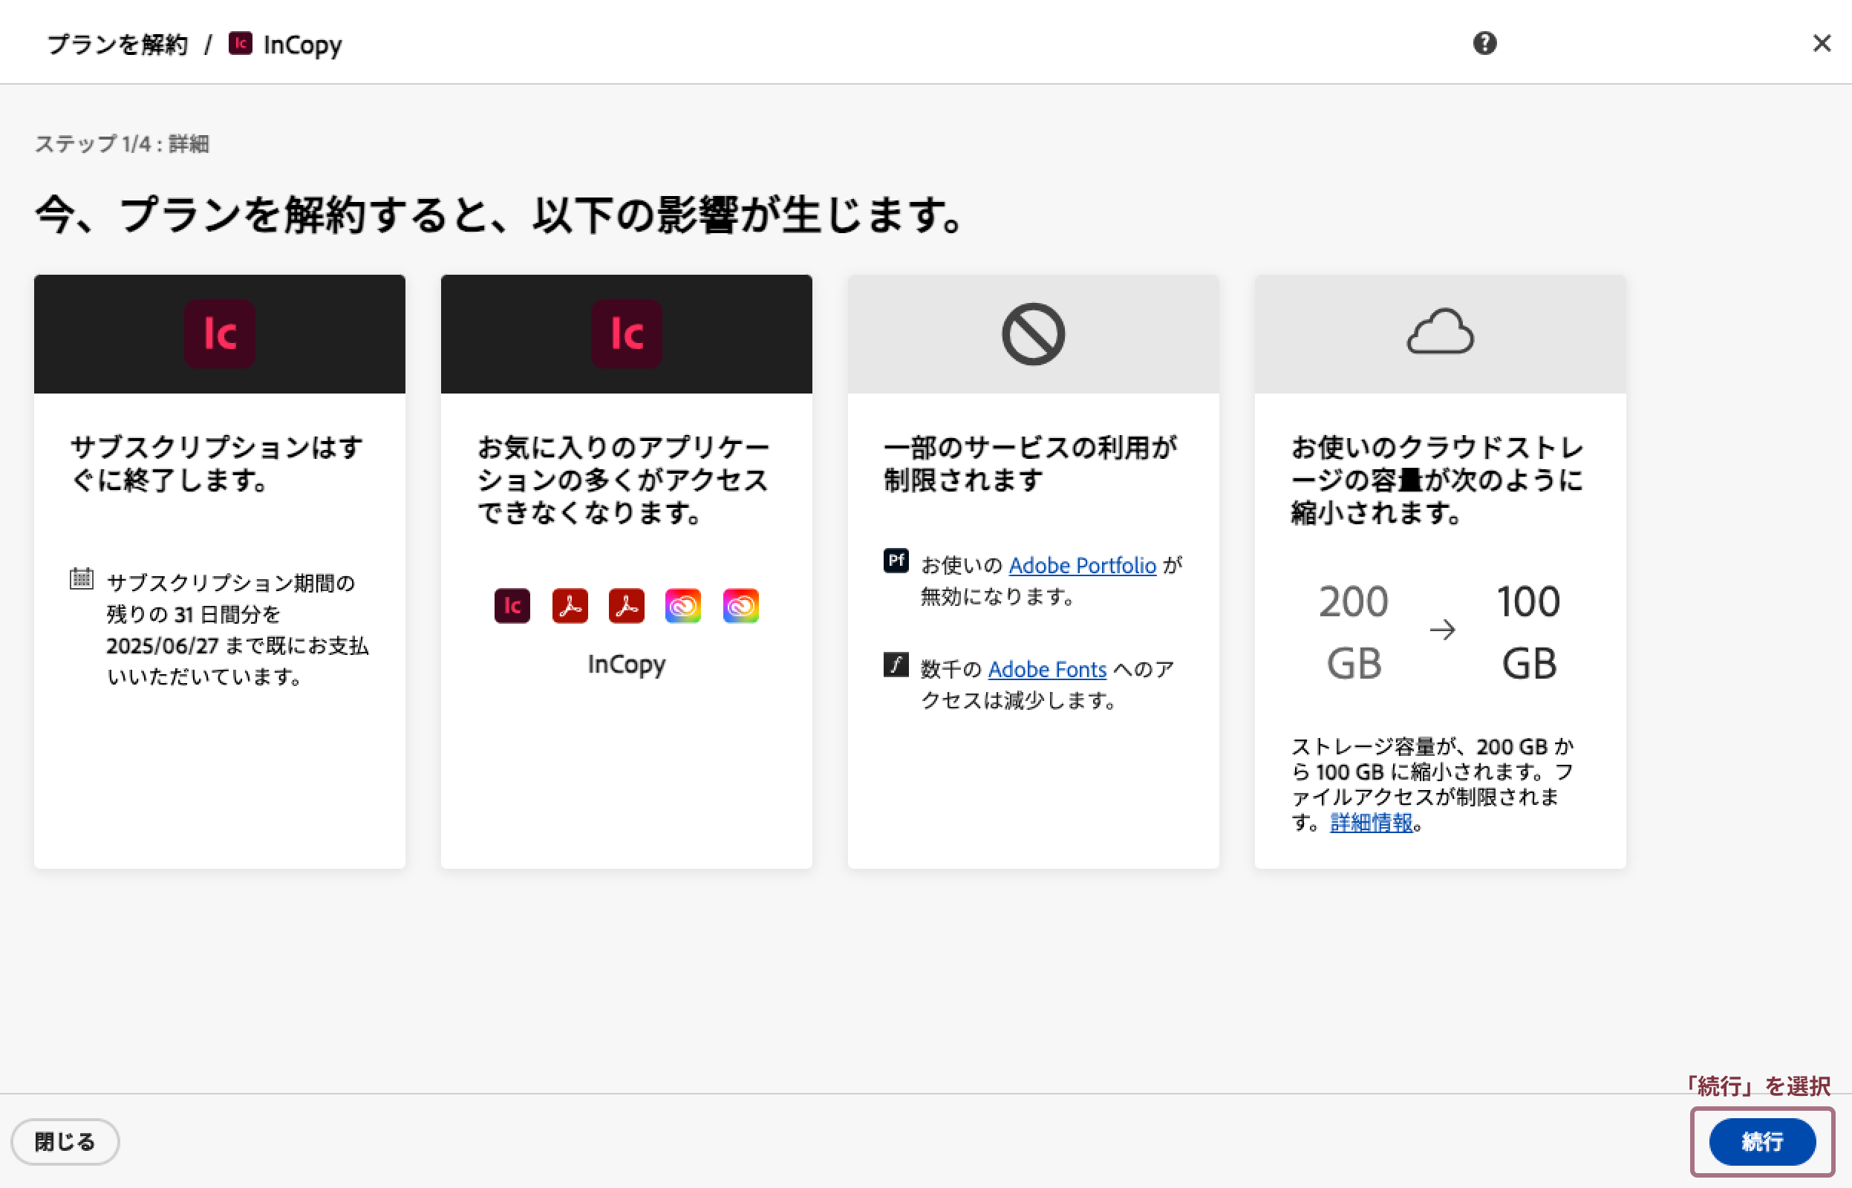
Task: Open the Adobe Fonts link
Action: click(x=1047, y=670)
